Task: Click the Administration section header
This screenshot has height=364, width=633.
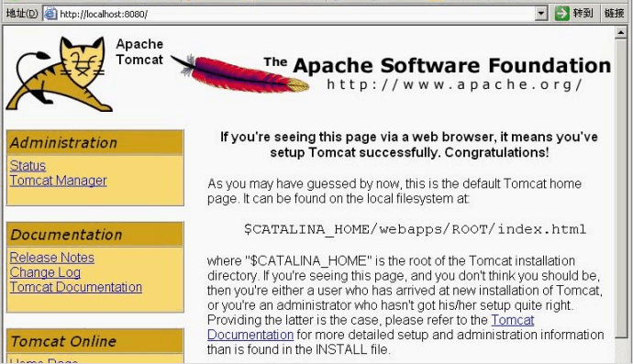Action: coord(95,142)
